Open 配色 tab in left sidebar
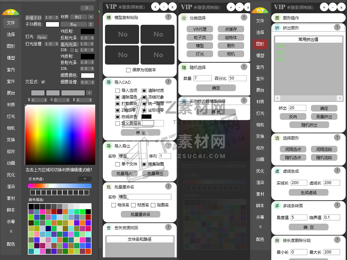 click(x=11, y=244)
